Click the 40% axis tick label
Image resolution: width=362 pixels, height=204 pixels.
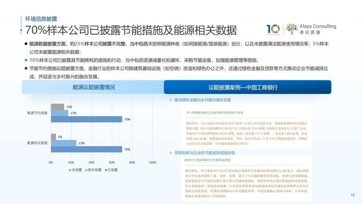(x=91, y=162)
